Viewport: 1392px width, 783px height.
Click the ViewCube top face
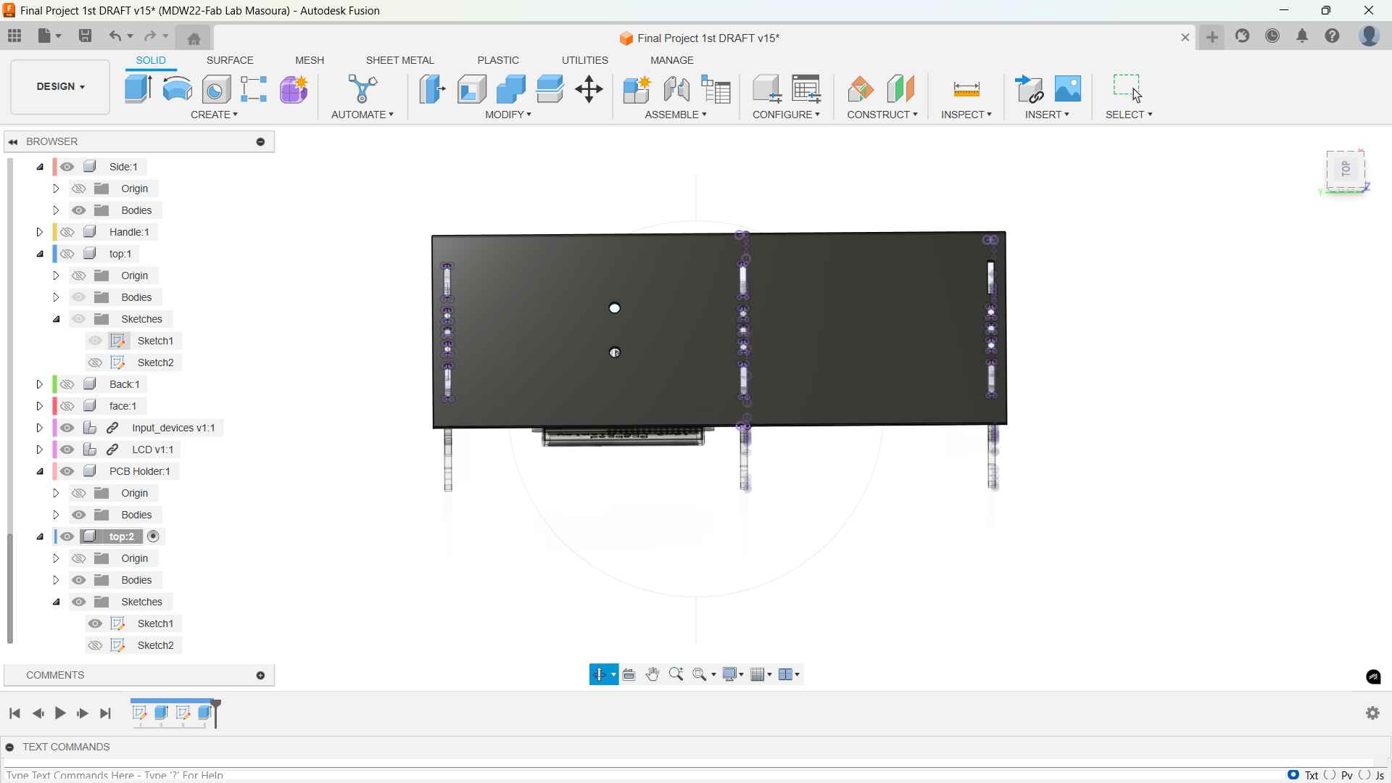point(1346,170)
